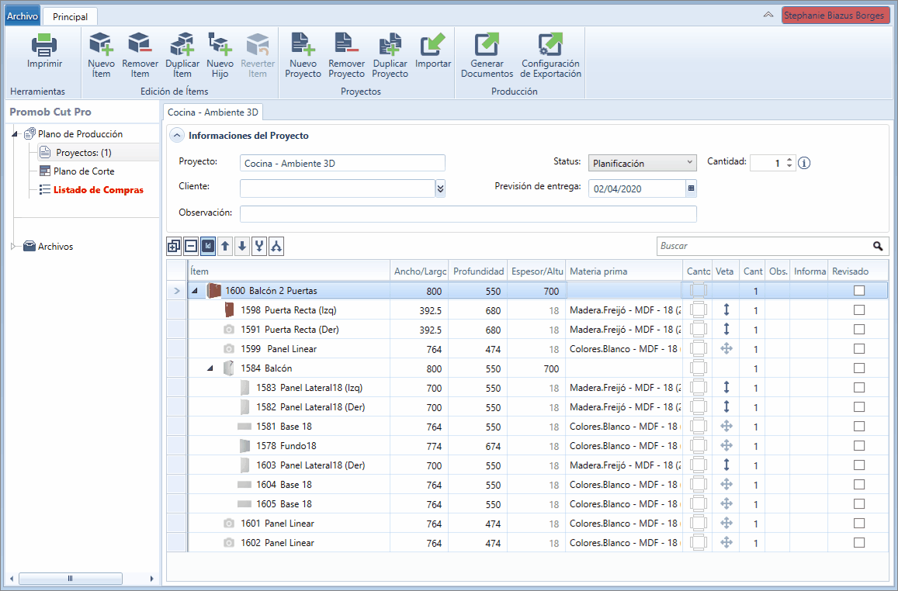Increase Cantidad with the stepper arrows
The image size is (898, 591).
[x=789, y=160]
